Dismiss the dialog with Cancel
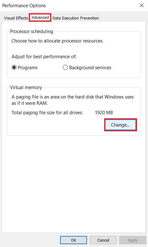Viewport: 148px width, 247px height. [103, 240]
